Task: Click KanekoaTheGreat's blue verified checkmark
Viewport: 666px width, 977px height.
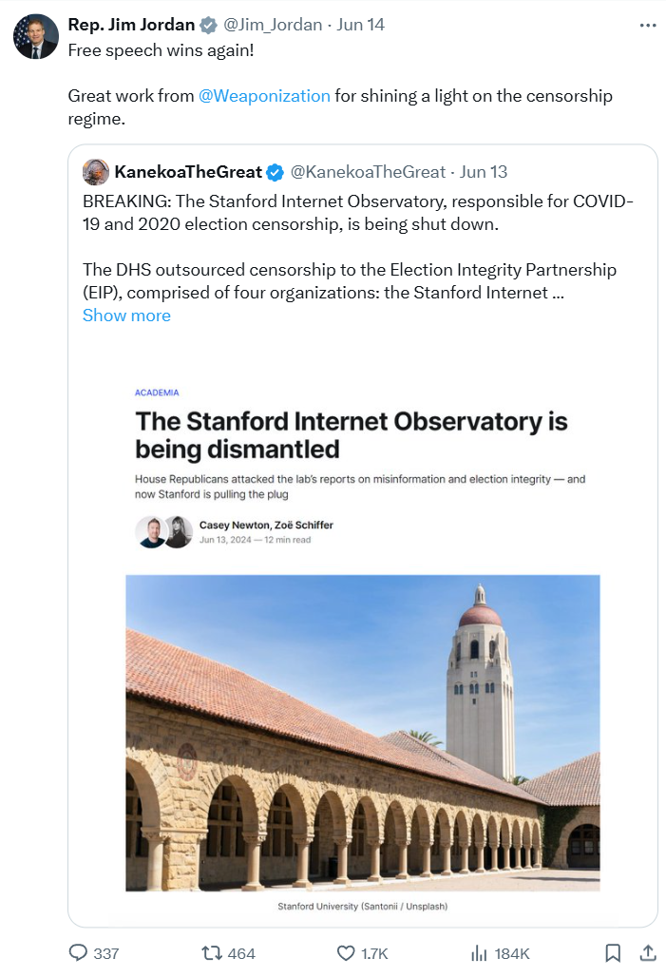Action: pyautogui.click(x=276, y=172)
